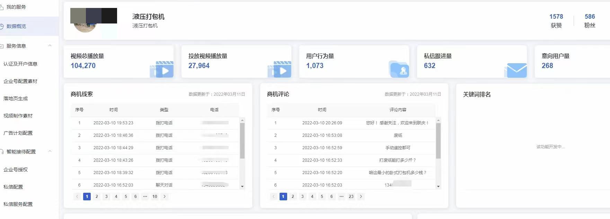Open 落地页生成 menu item
Screen dimensions: 610x219
click(16, 98)
